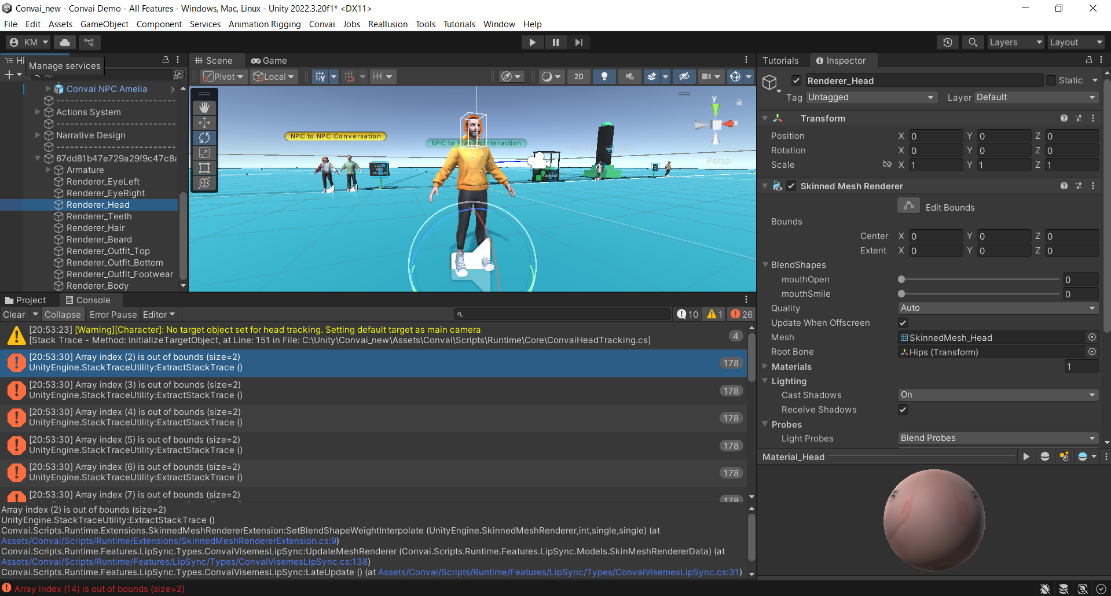Select the Rotate tool in Scene
Image resolution: width=1111 pixels, height=596 pixels.
point(204,138)
